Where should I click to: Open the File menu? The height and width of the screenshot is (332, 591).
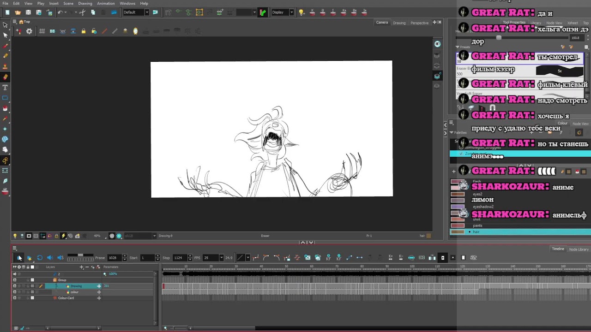[5, 3]
